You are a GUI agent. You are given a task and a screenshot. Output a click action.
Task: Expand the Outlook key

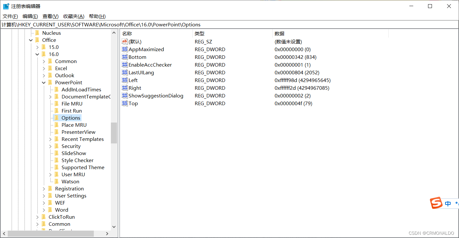(x=44, y=75)
